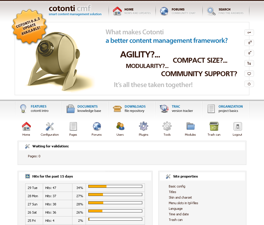Open Forums community chat in header
264x225 pixels.
(179, 11)
